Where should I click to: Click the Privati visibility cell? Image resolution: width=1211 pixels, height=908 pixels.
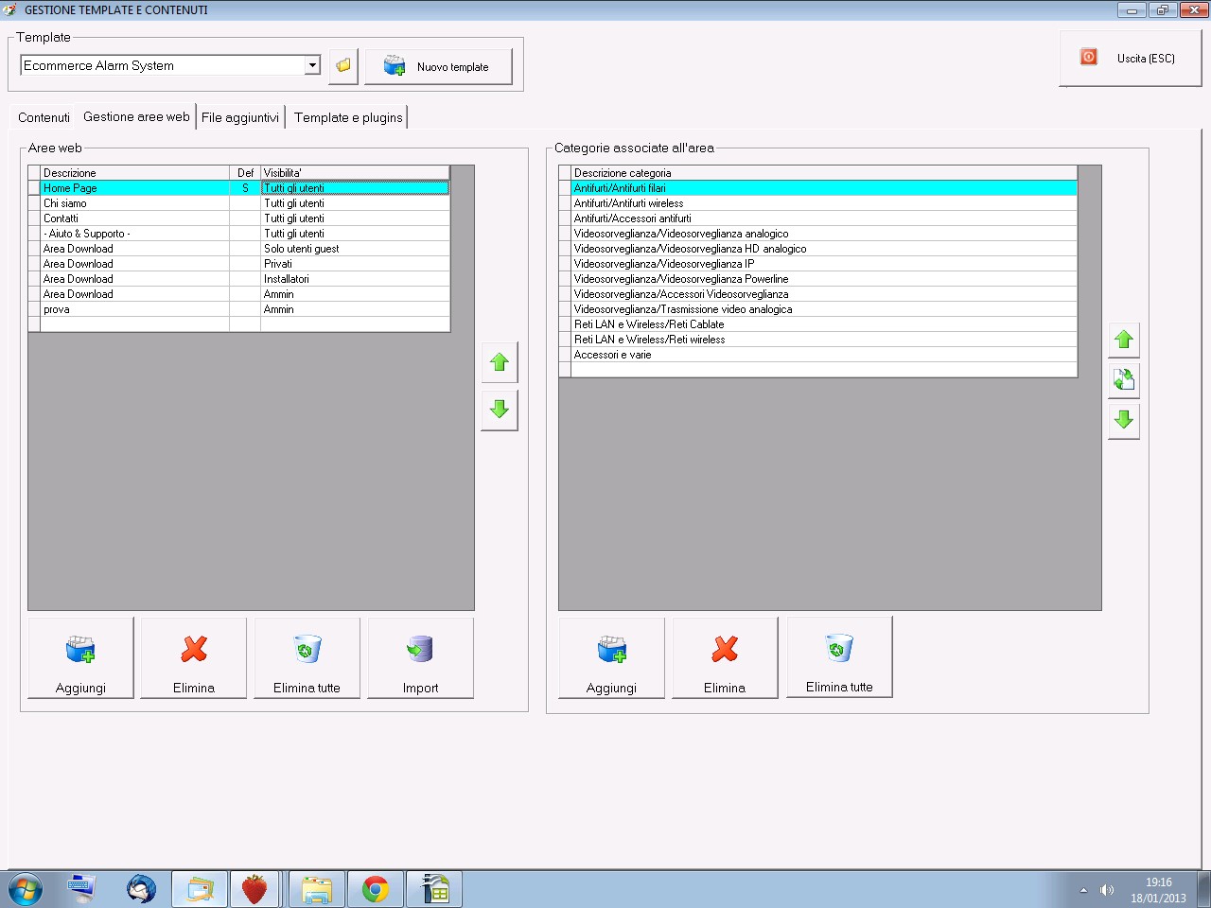[355, 264]
